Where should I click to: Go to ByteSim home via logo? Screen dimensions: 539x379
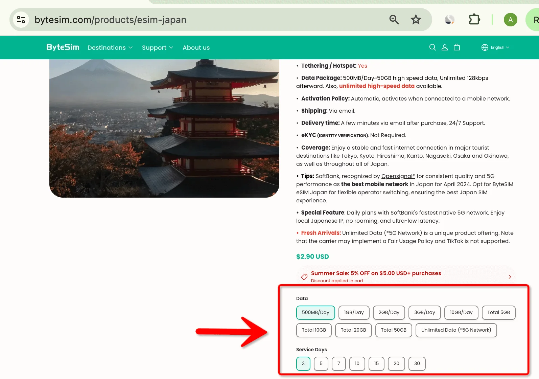(63, 47)
